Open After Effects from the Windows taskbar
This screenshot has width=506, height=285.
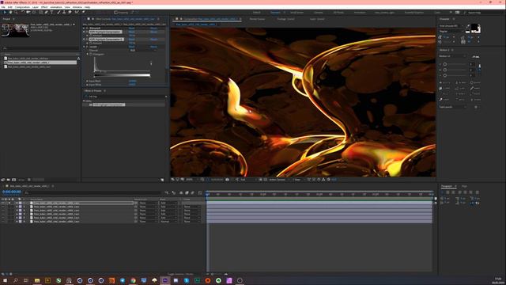coord(165,280)
